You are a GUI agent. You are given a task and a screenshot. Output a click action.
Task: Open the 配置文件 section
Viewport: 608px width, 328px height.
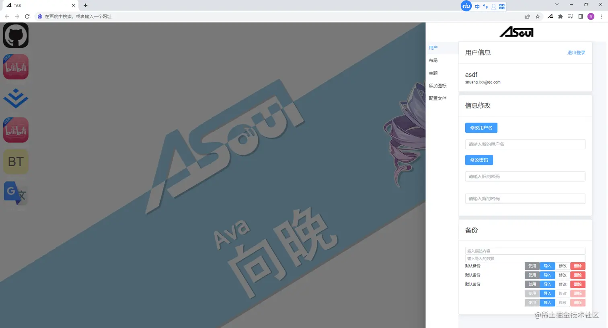438,98
